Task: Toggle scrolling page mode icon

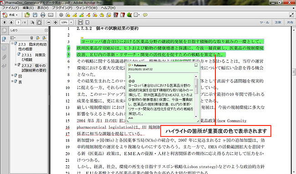Action: tap(81, 22)
